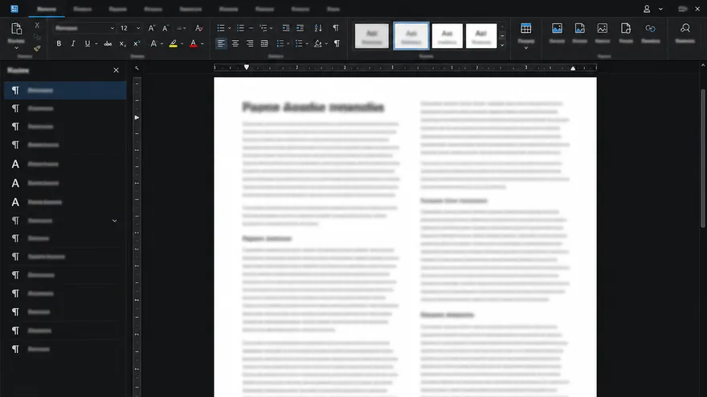This screenshot has width=707, height=397.
Task: Open underline style dropdown arrow
Action: pyautogui.click(x=96, y=43)
